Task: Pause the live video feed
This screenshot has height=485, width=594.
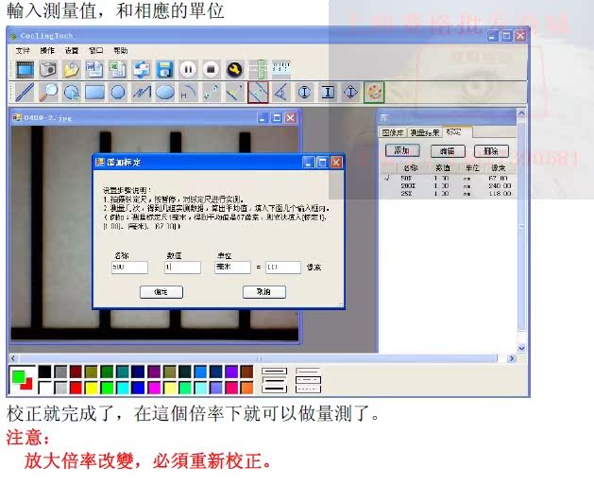Action: 188,69
